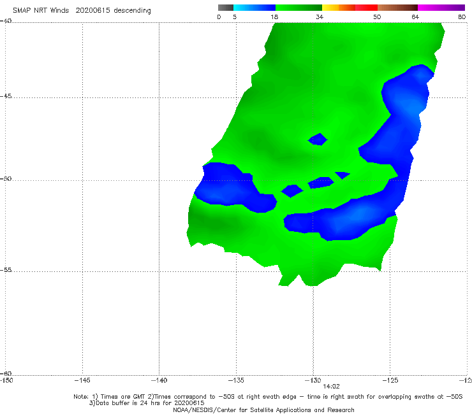
Task: Click the longitude axis label '-140'
Action: point(159,381)
